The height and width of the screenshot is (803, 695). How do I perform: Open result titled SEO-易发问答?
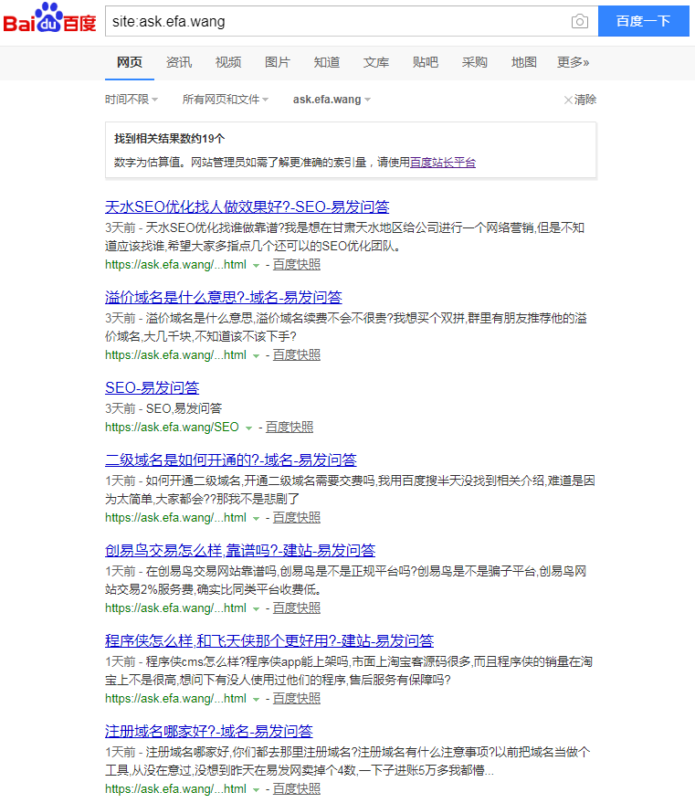[x=152, y=387]
